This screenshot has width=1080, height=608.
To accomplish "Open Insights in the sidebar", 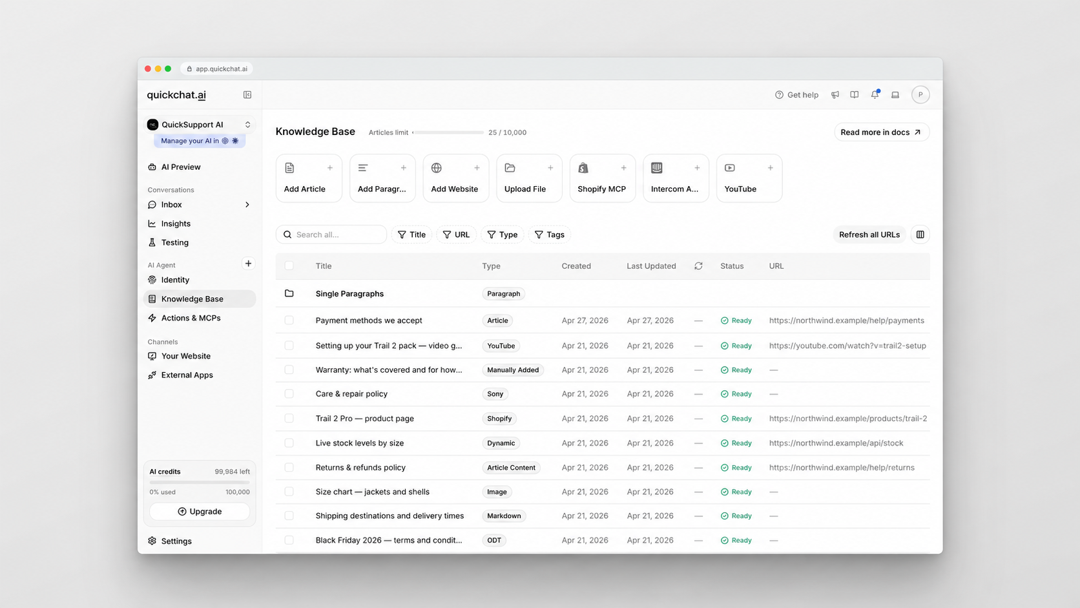I will (x=200, y=224).
